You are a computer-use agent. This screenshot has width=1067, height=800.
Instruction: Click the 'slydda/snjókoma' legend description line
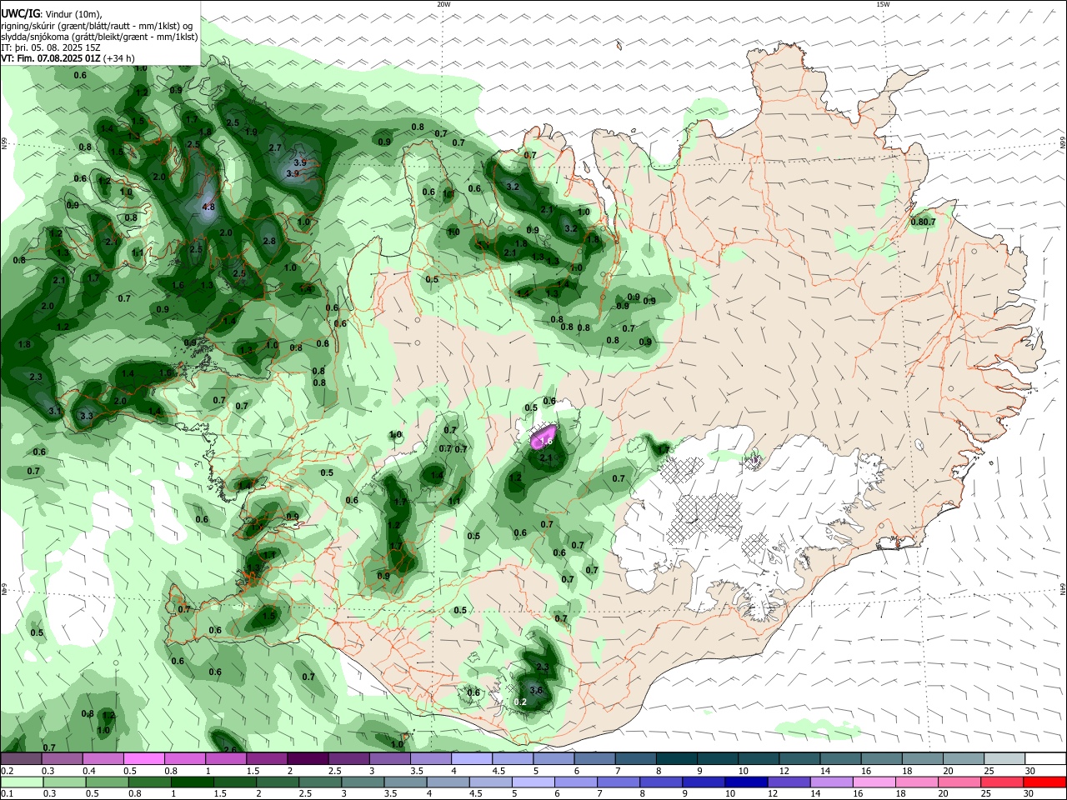point(99,37)
